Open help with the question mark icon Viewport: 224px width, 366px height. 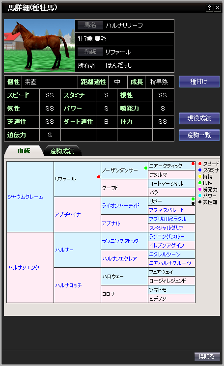click(209, 8)
